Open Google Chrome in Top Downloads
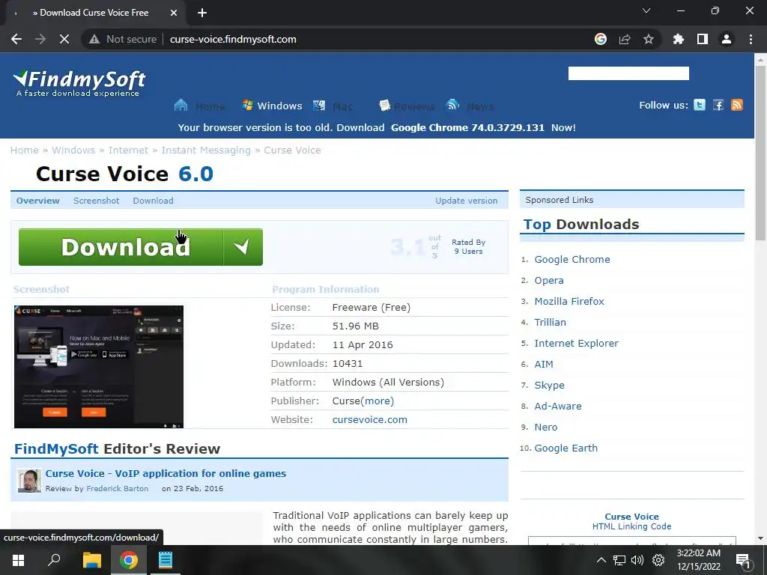 (x=572, y=260)
